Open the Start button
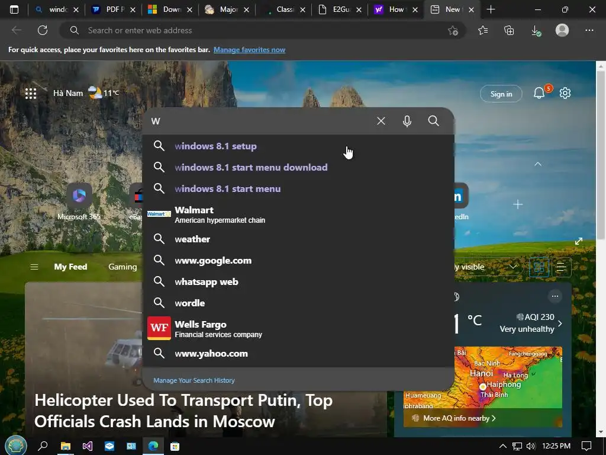Viewport: 606px width, 455px height. pyautogui.click(x=16, y=446)
